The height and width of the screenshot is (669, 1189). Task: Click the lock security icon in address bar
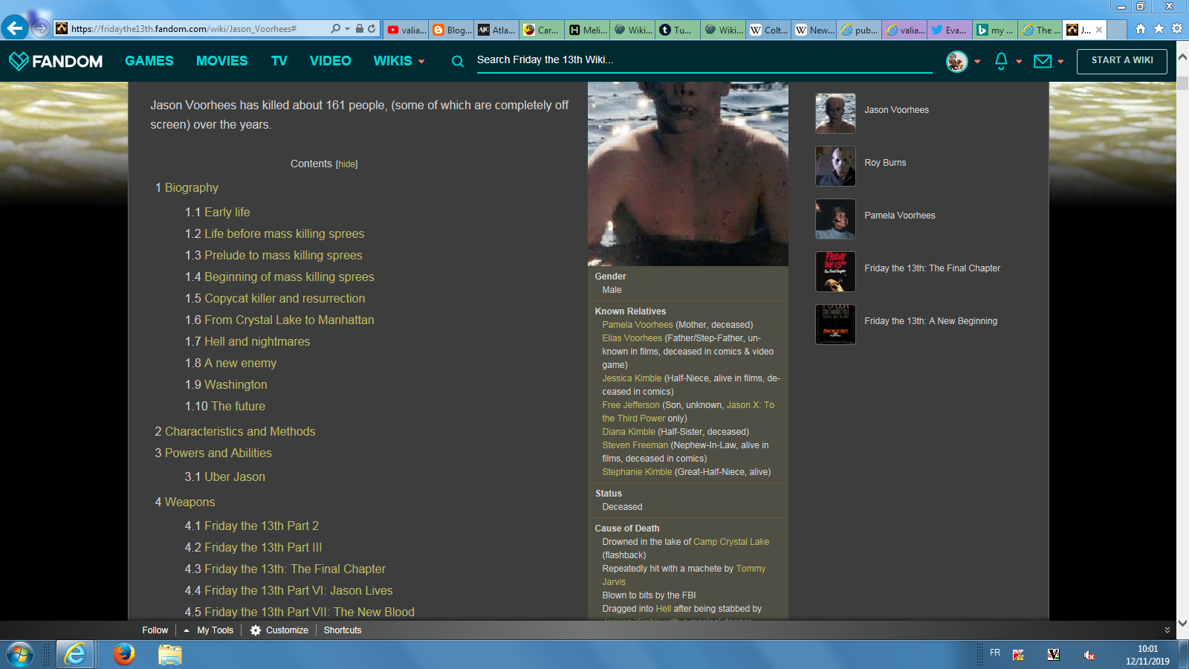pos(360,29)
